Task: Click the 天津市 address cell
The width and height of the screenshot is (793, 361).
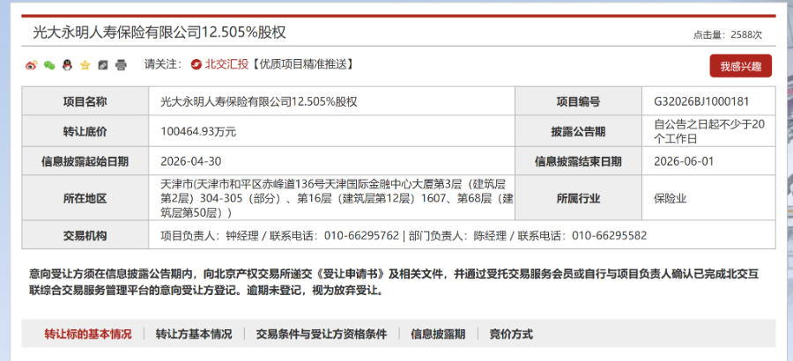Action: tap(332, 198)
